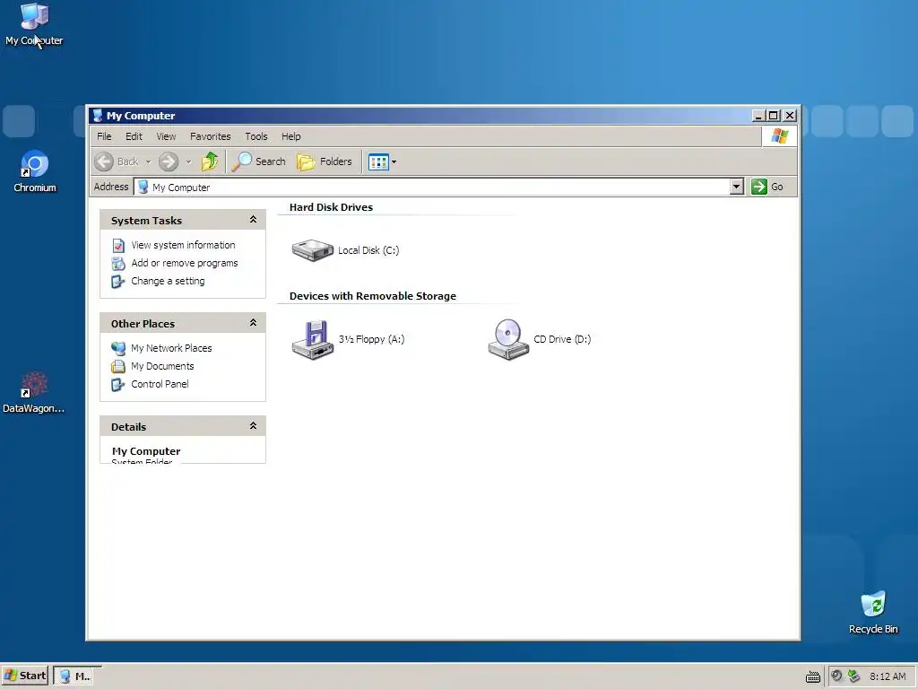Image resolution: width=918 pixels, height=689 pixels.
Task: Select the Local Disk (C:) drive icon
Action: [x=313, y=250]
